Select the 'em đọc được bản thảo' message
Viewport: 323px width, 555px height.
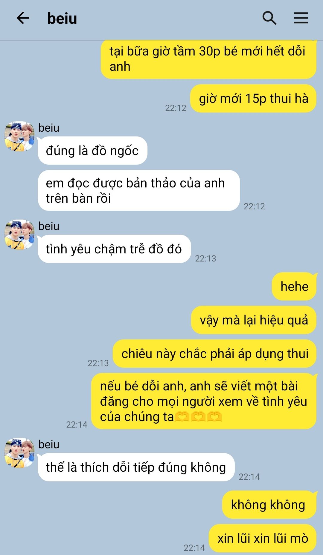coord(139,190)
